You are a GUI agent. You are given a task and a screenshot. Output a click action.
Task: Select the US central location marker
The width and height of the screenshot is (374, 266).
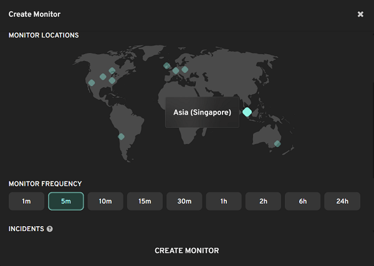[x=103, y=77]
